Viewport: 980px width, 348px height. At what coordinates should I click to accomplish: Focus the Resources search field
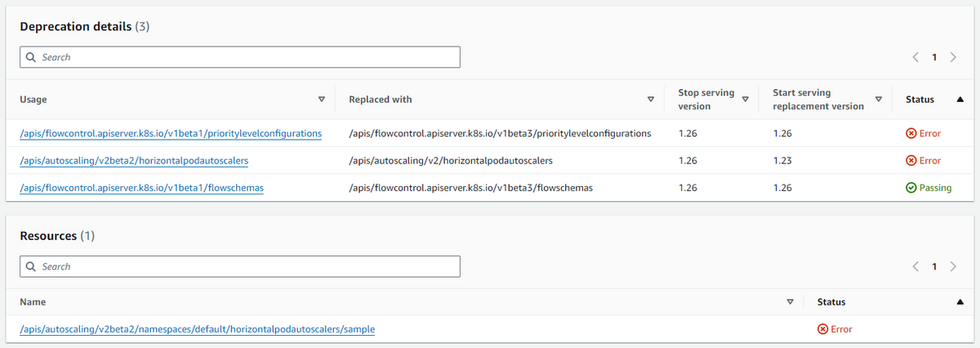pos(240,266)
